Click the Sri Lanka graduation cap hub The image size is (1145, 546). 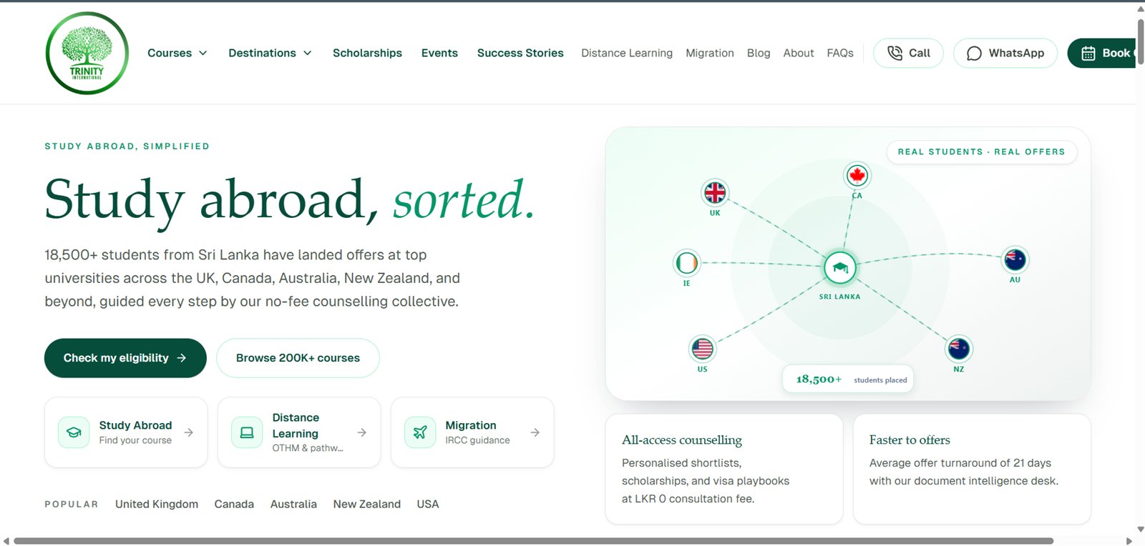840,268
